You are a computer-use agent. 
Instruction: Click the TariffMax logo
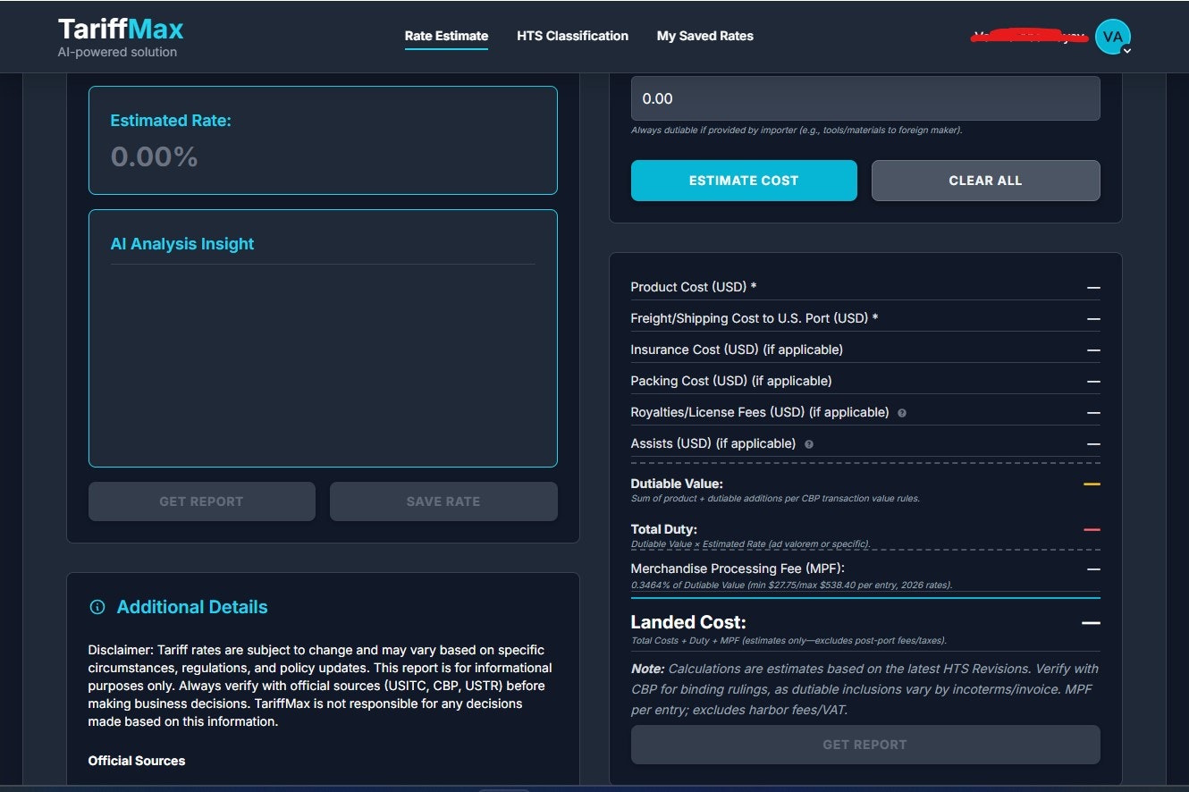[x=119, y=28]
